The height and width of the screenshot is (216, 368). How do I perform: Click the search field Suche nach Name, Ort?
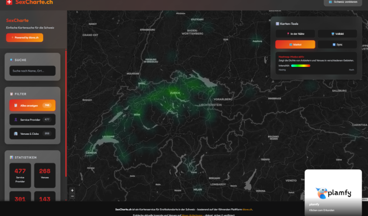[32, 71]
